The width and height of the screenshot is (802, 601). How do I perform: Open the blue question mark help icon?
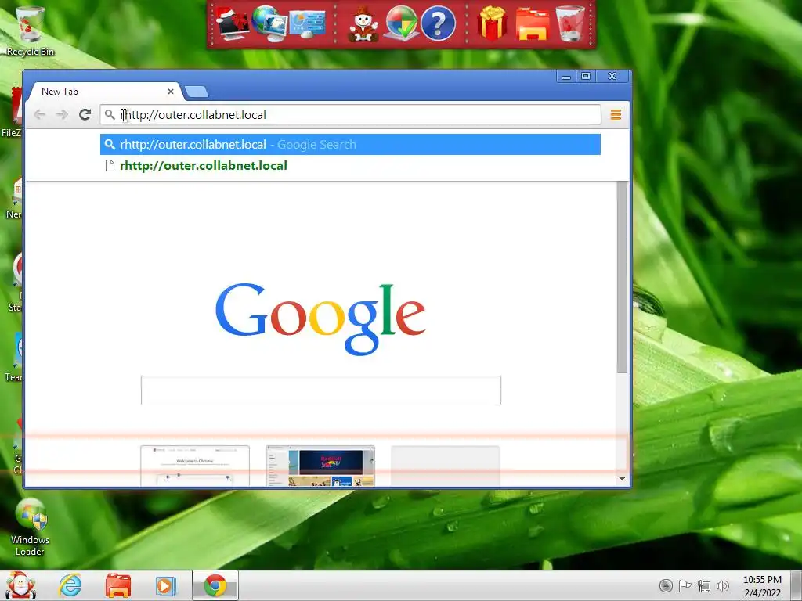click(x=439, y=23)
